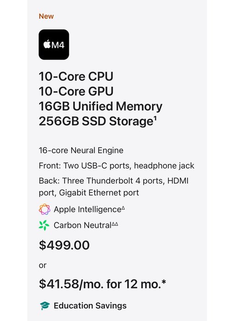Screen dimensions: 234x321
Task: Click the Apple Intelligence colorful icon
Action: 45,209
